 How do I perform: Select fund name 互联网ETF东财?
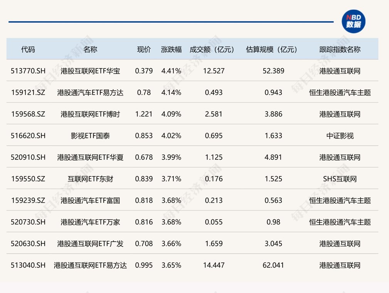[x=90, y=179]
